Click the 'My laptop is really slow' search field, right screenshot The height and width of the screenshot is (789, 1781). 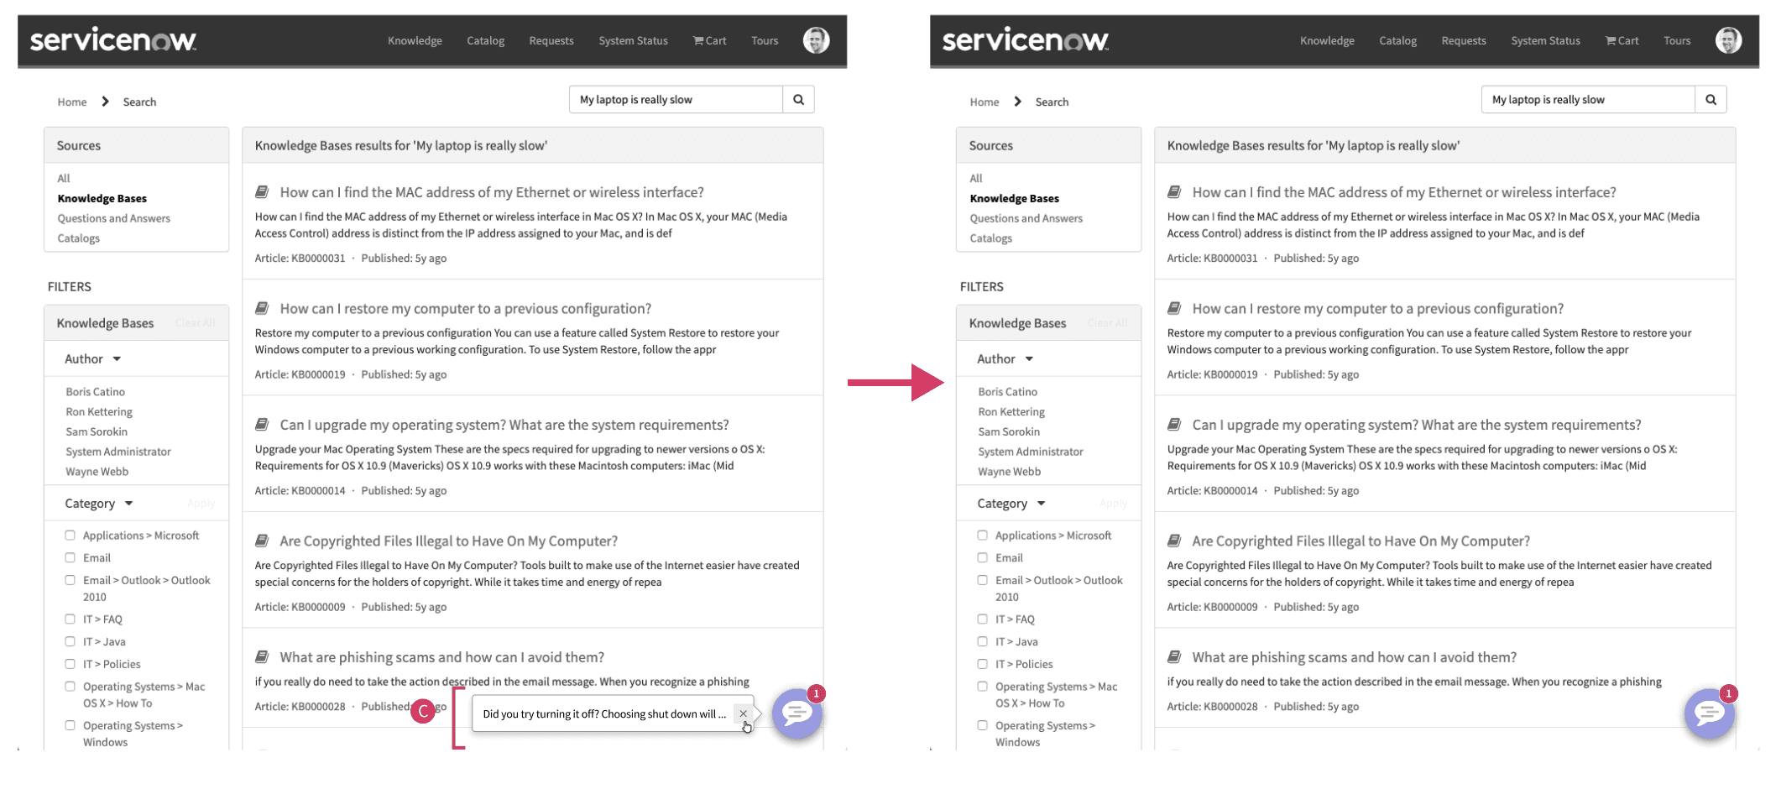click(1588, 100)
